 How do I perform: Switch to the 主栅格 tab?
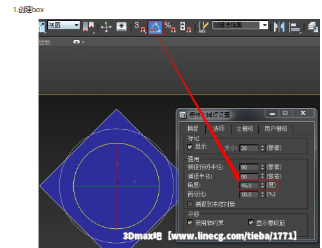tap(245, 129)
